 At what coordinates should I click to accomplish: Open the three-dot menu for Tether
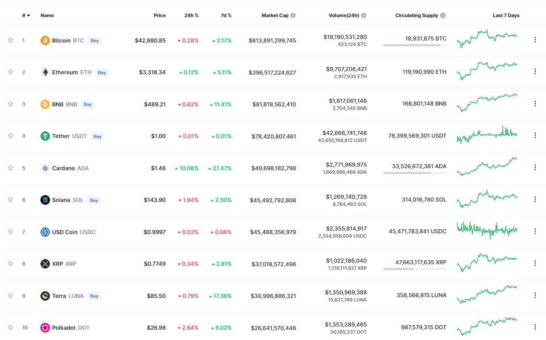coord(535,135)
